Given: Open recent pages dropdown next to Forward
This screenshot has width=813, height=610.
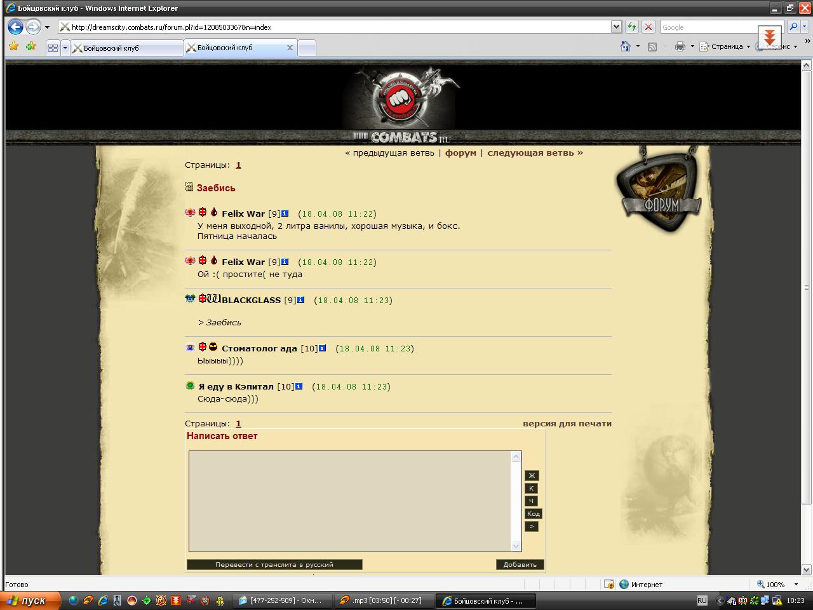Looking at the screenshot, I should (x=47, y=27).
